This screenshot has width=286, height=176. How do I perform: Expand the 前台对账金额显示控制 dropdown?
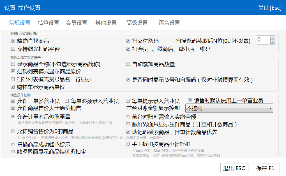pos(229,108)
